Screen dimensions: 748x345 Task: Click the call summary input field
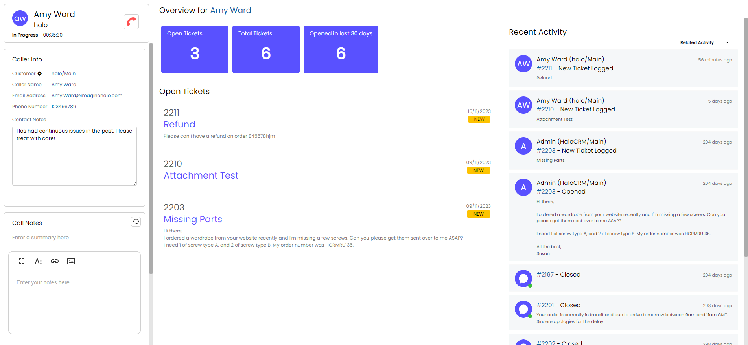[74, 238]
